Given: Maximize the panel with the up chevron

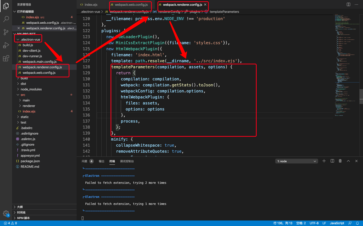Looking at the screenshot, I should (x=348, y=161).
